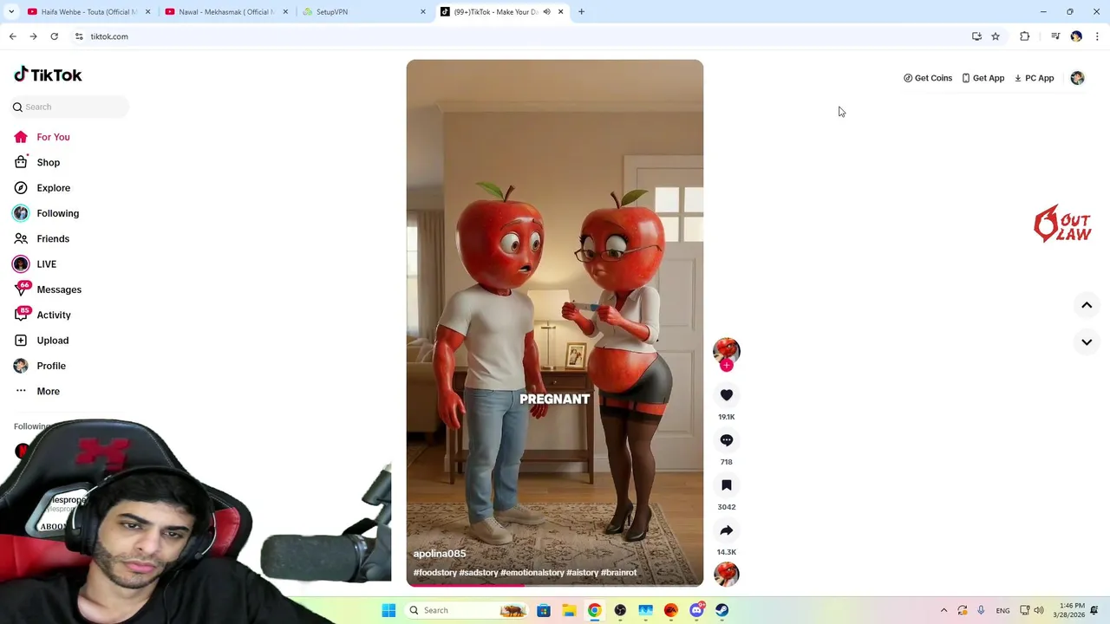Switch to Haifa Wehbe - Touta tab
This screenshot has width=1110, height=624.
(x=89, y=12)
